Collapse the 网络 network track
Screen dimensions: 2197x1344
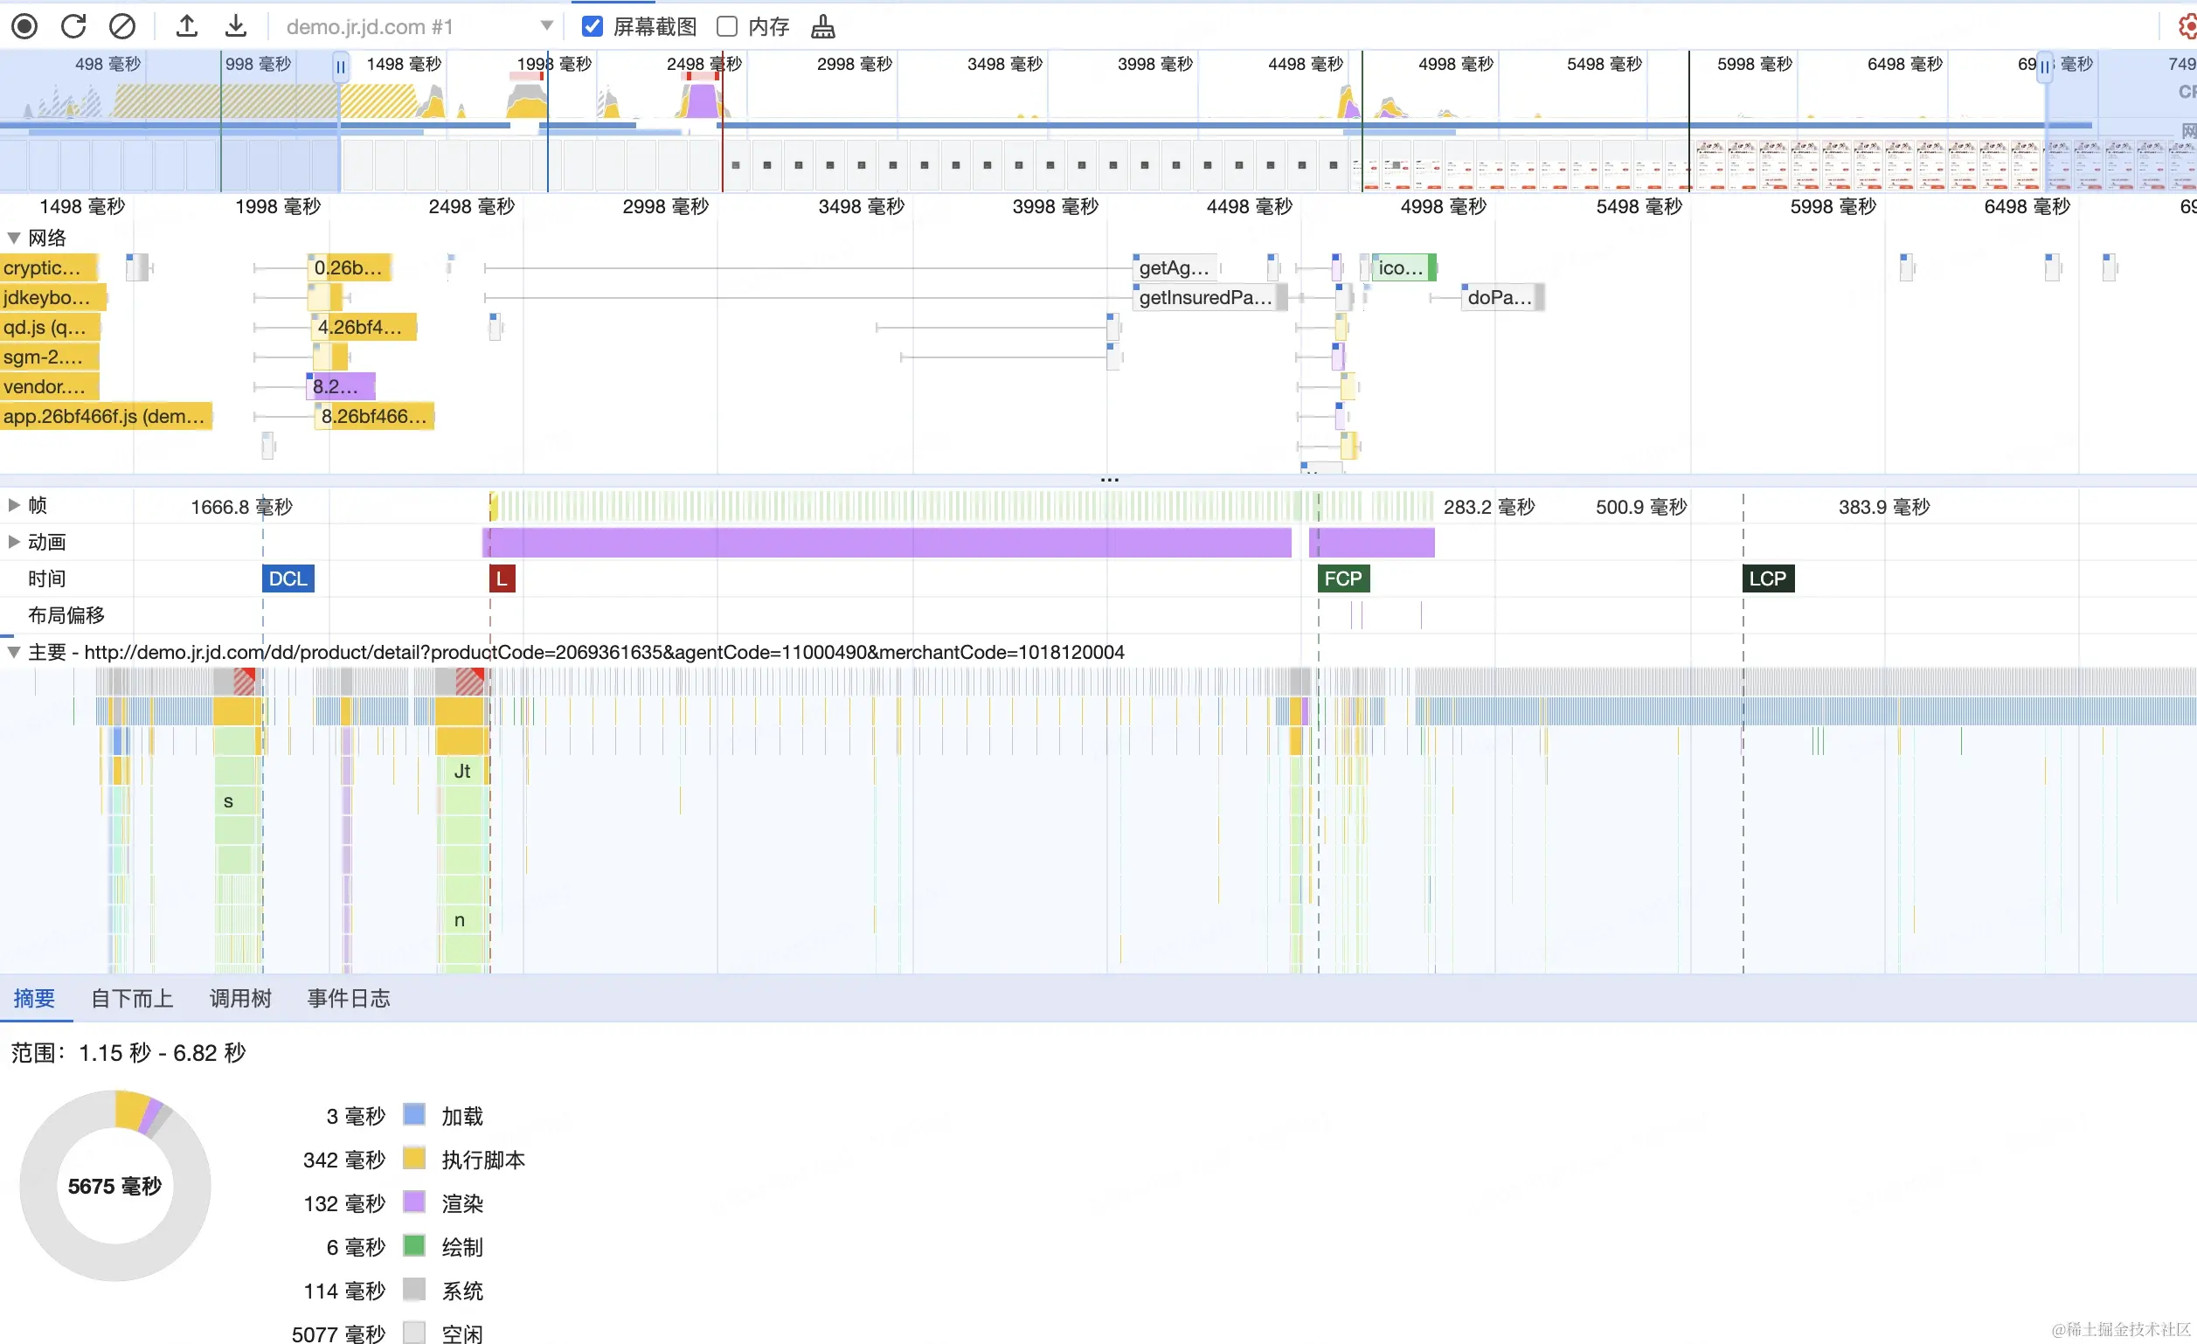14,238
